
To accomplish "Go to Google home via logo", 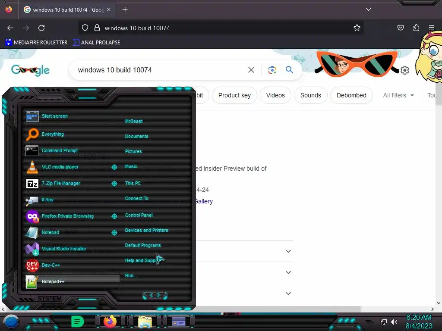I will [31, 70].
